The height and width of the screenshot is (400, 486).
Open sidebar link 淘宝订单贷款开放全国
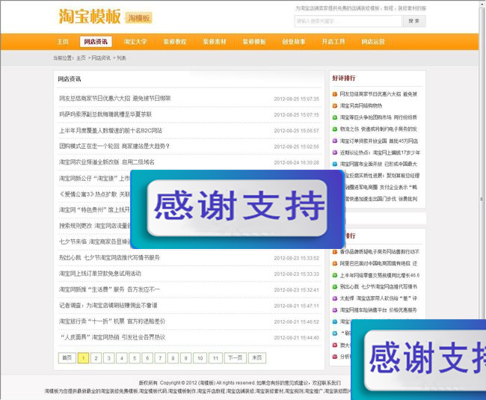379,141
